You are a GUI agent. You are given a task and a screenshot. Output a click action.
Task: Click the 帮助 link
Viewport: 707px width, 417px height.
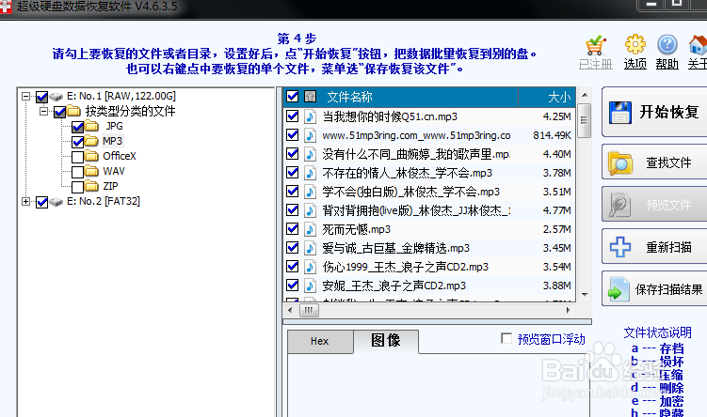click(x=667, y=64)
